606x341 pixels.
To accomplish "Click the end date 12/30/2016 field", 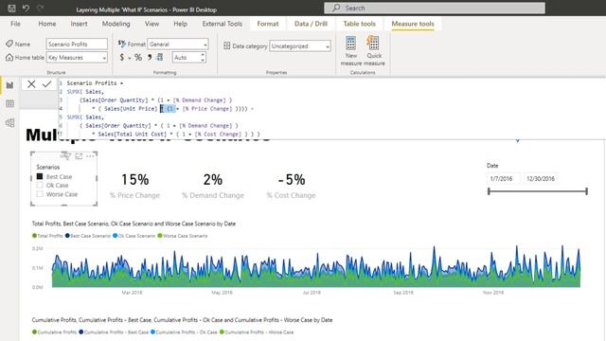I will (x=541, y=179).
